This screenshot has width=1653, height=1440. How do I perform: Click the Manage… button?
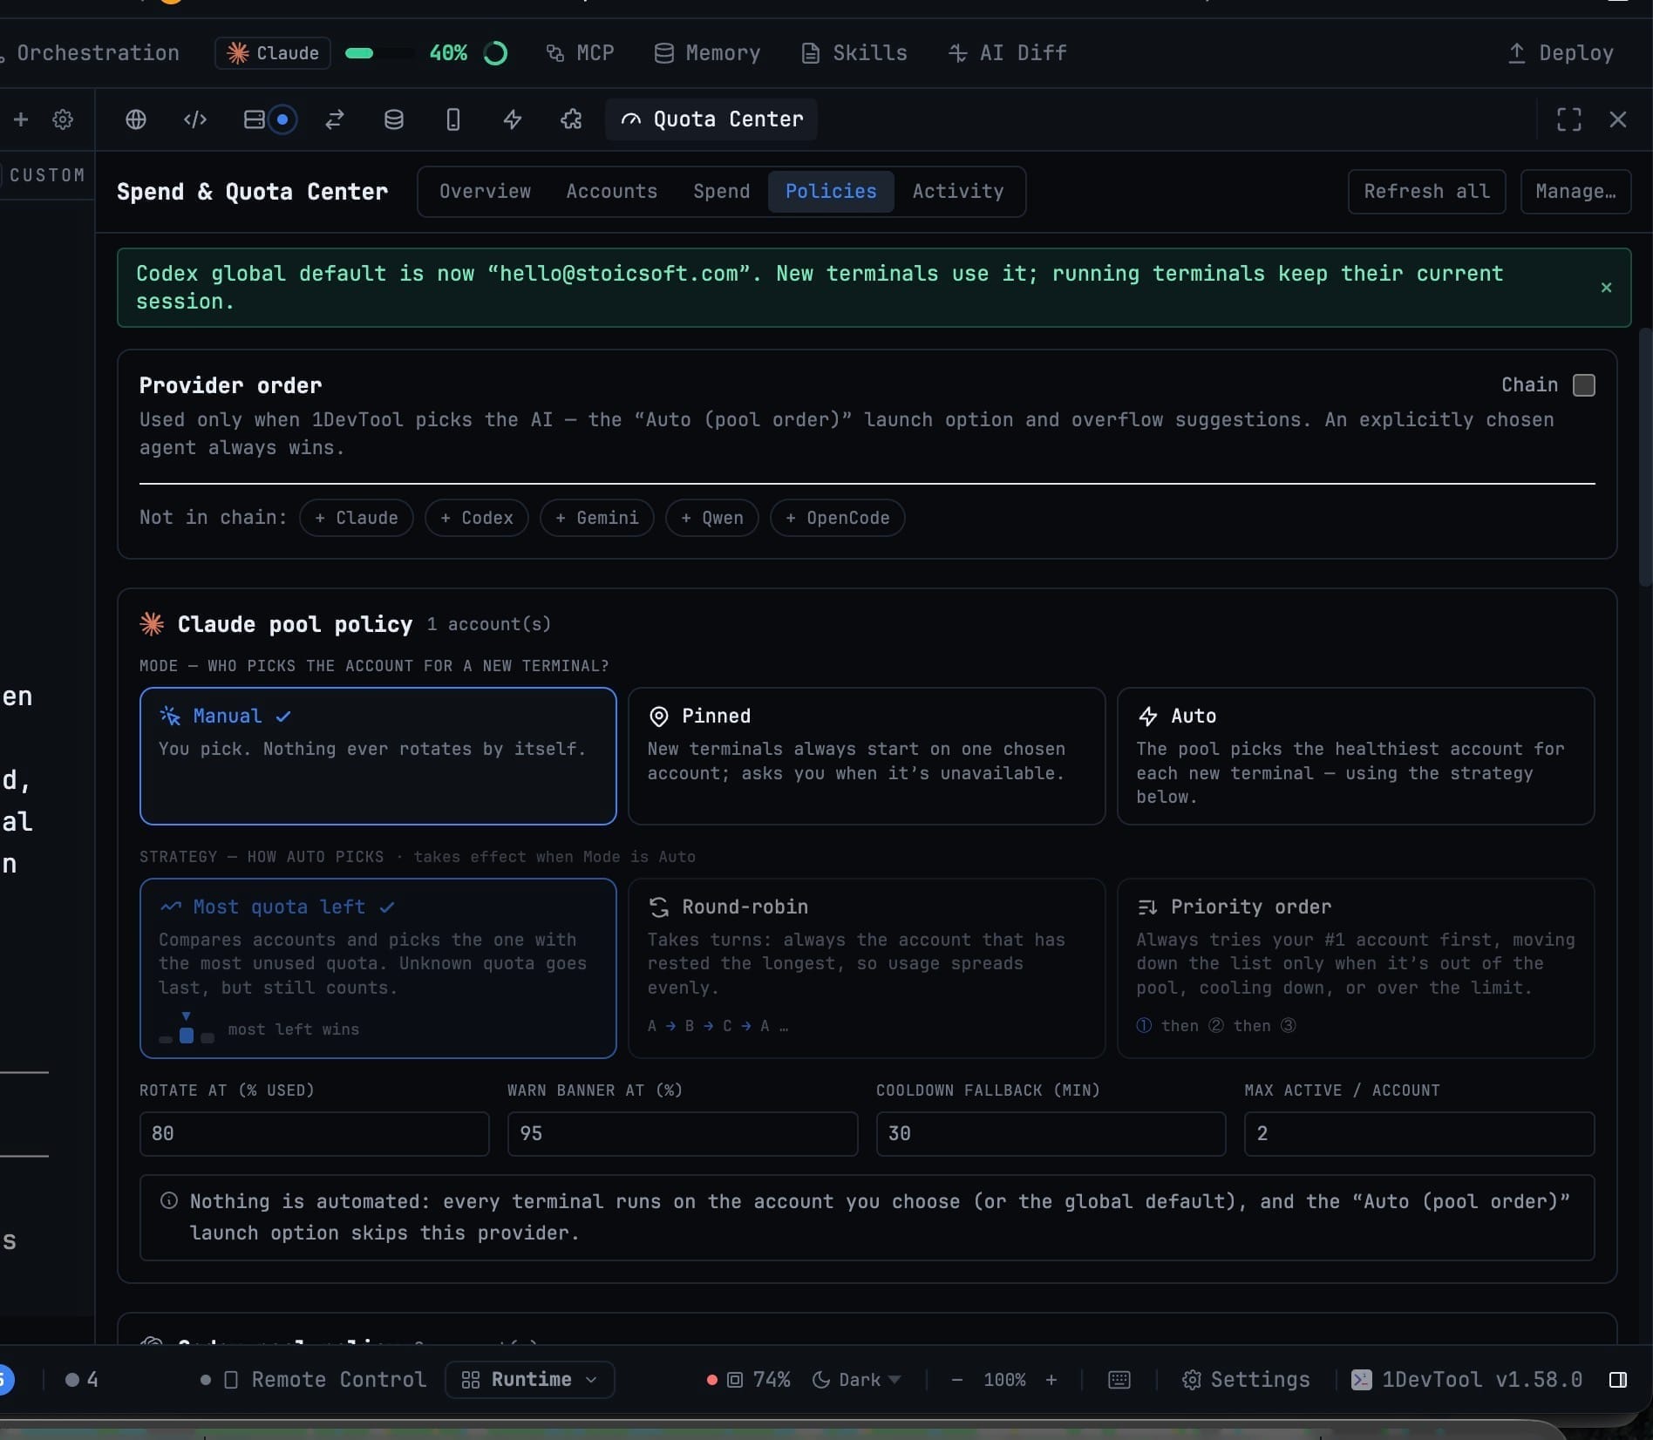pos(1575,192)
